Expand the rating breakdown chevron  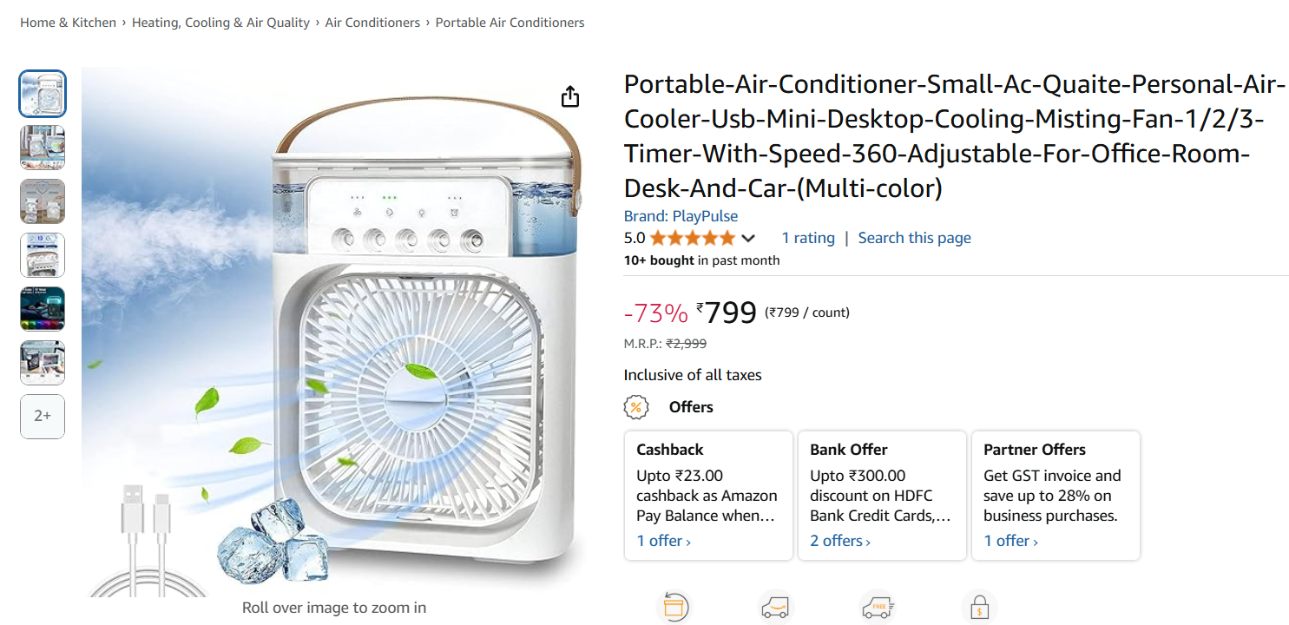click(x=748, y=239)
